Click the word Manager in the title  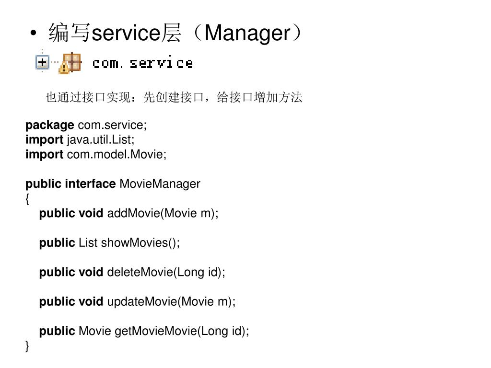click(x=247, y=33)
